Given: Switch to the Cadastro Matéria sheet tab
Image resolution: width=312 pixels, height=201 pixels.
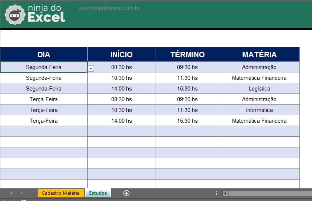Looking at the screenshot, I should (x=61, y=193).
